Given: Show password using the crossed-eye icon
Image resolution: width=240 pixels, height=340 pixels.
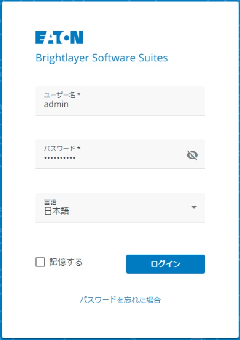Looking at the screenshot, I should pos(192,155).
